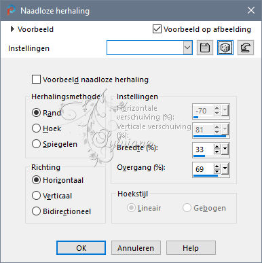The height and width of the screenshot is (263, 262).
Task: Select the Spiegelen repeat method
Action: pyautogui.click(x=36, y=144)
